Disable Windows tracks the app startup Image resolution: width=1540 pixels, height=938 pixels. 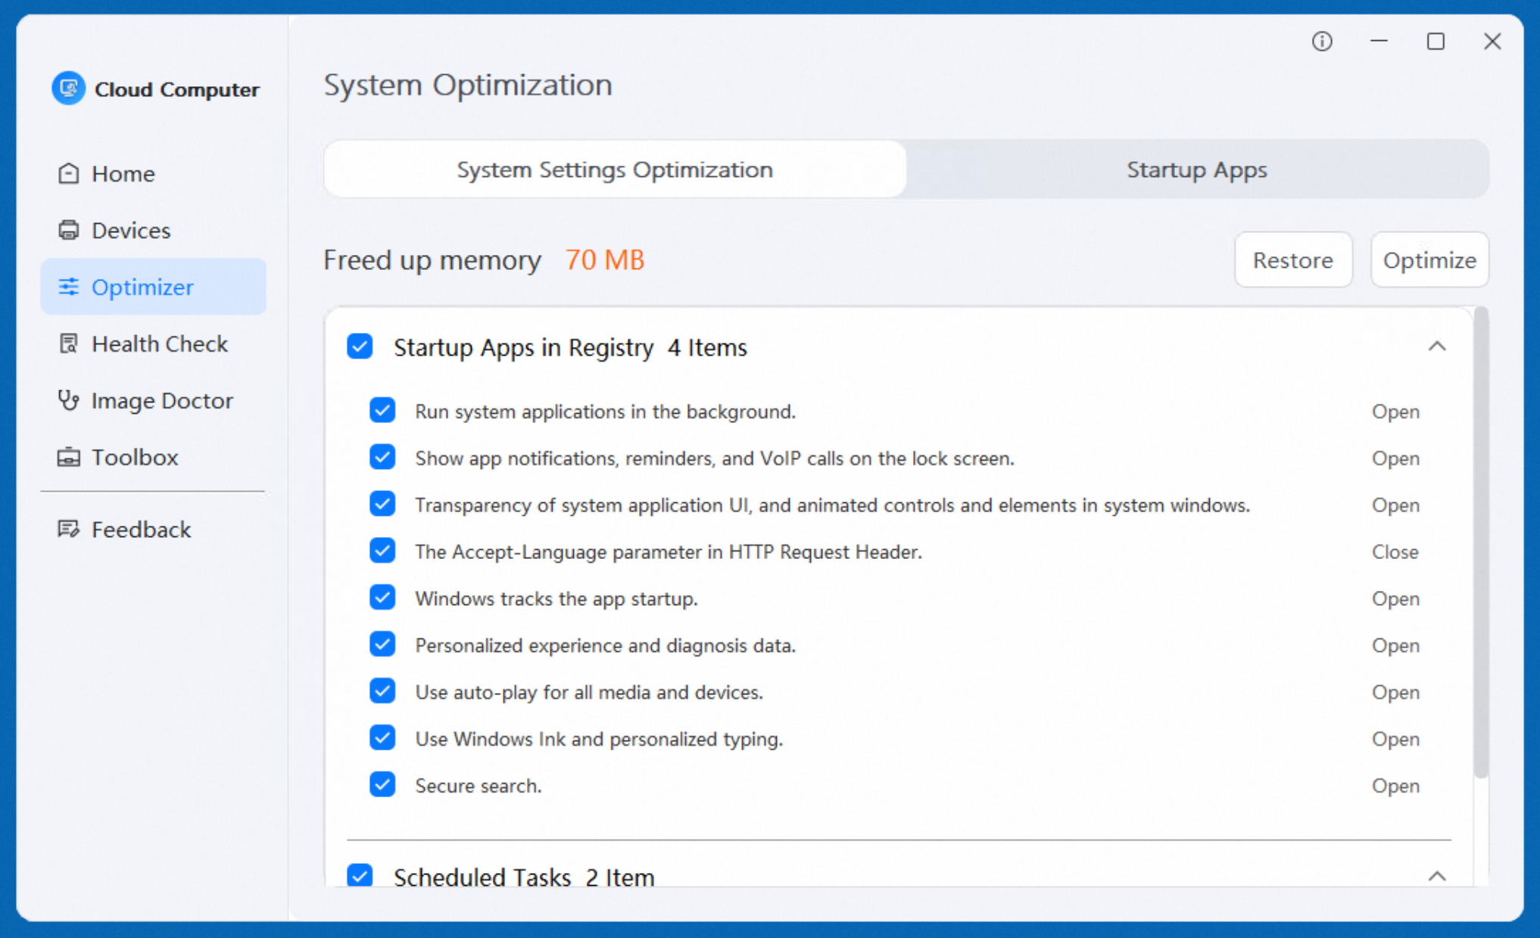click(x=382, y=598)
